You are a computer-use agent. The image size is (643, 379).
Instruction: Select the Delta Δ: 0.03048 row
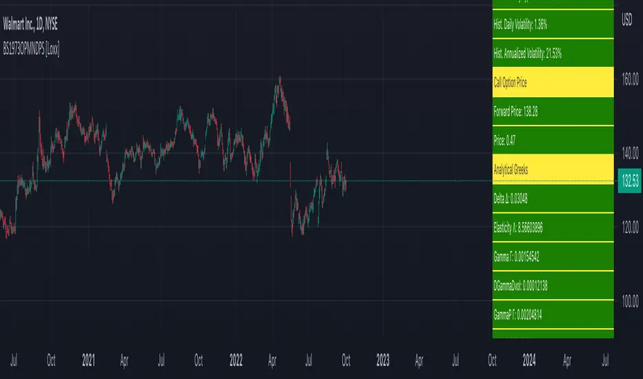(552, 198)
